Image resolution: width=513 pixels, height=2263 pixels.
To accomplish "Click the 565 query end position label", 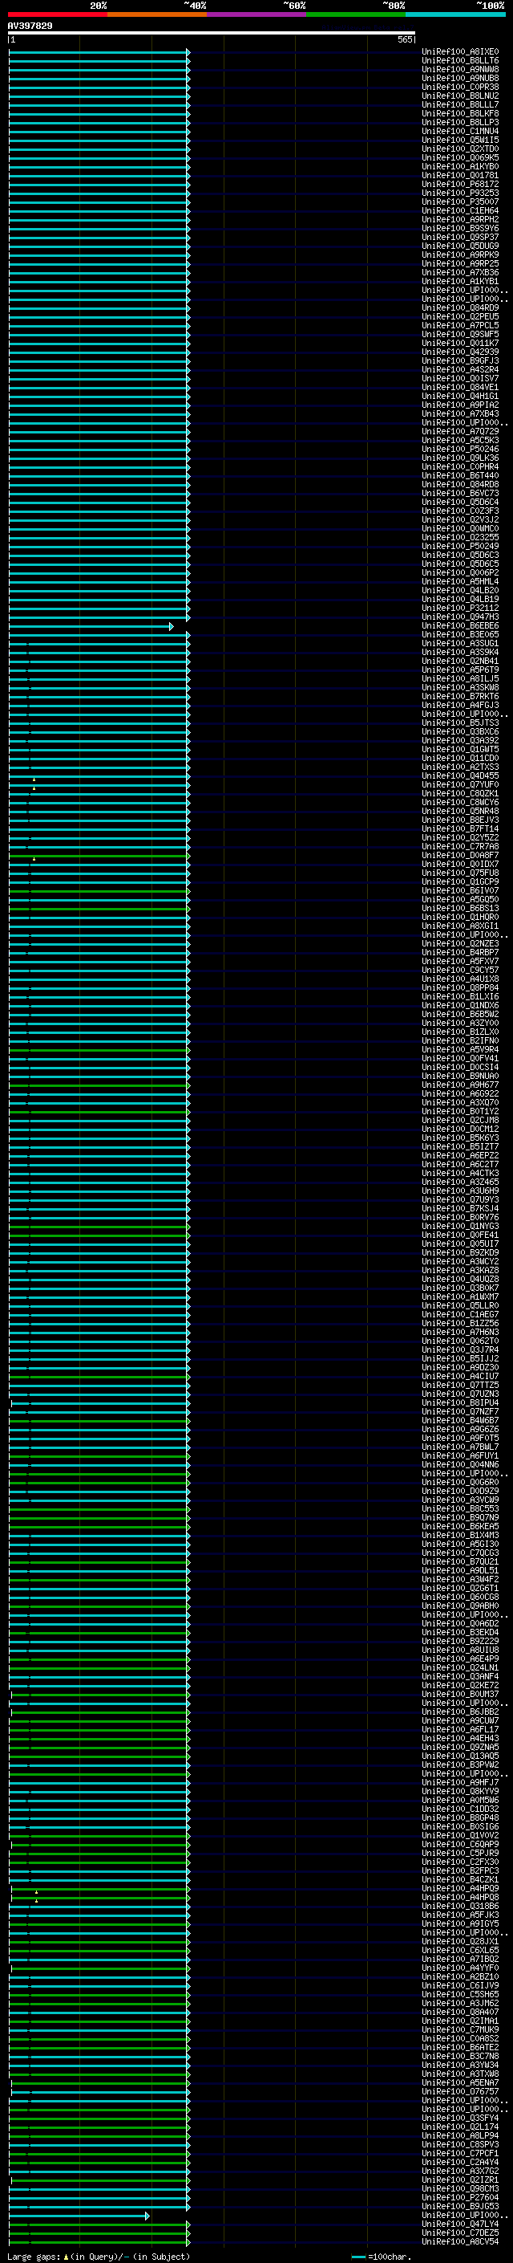I will (x=404, y=40).
